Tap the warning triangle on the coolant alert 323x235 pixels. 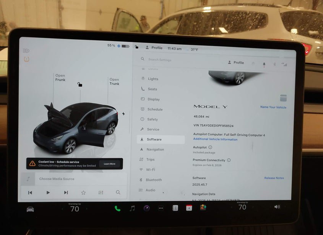click(32, 163)
